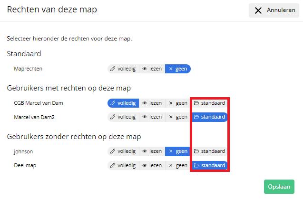Give Deel map volledig rights
The width and height of the screenshot is (303, 201).
(123, 165)
